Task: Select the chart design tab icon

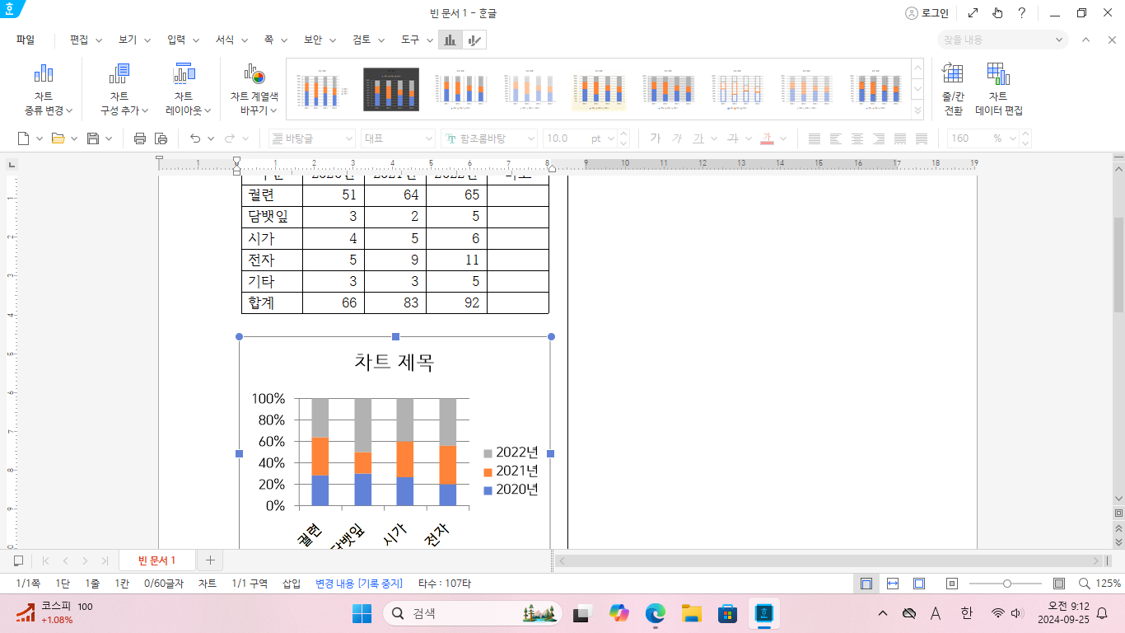Action: [x=450, y=40]
